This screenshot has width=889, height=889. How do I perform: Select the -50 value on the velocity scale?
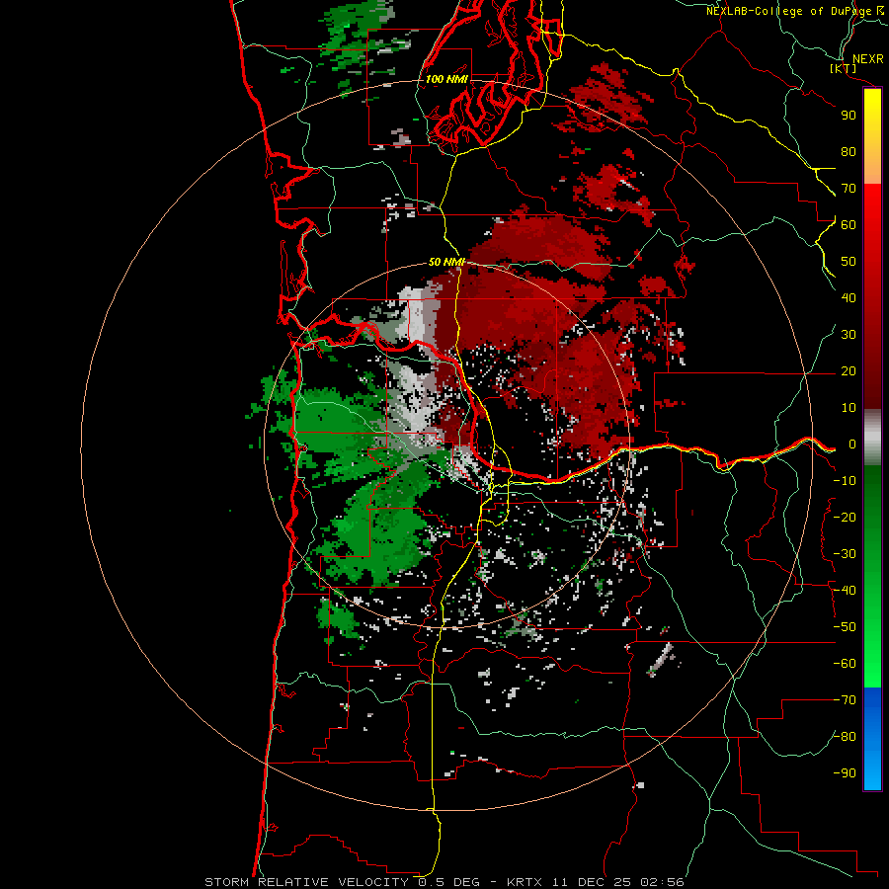tap(845, 627)
